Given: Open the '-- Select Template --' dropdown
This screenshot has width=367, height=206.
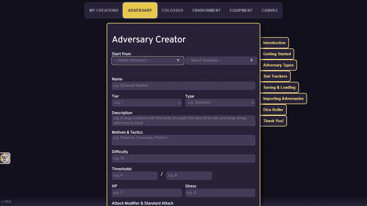Looking at the screenshot, I should click(221, 60).
